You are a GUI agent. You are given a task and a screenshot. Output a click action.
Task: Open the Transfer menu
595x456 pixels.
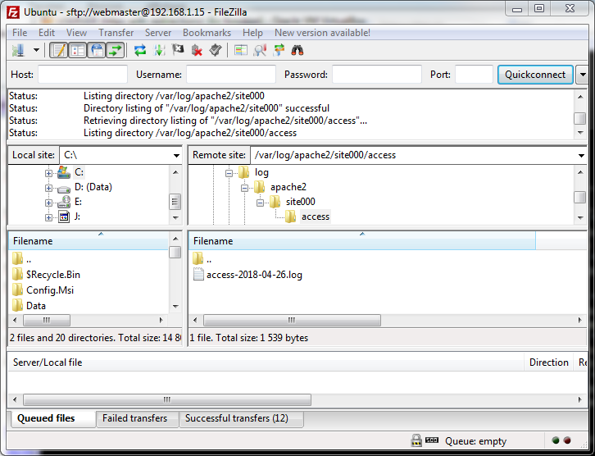[116, 33]
